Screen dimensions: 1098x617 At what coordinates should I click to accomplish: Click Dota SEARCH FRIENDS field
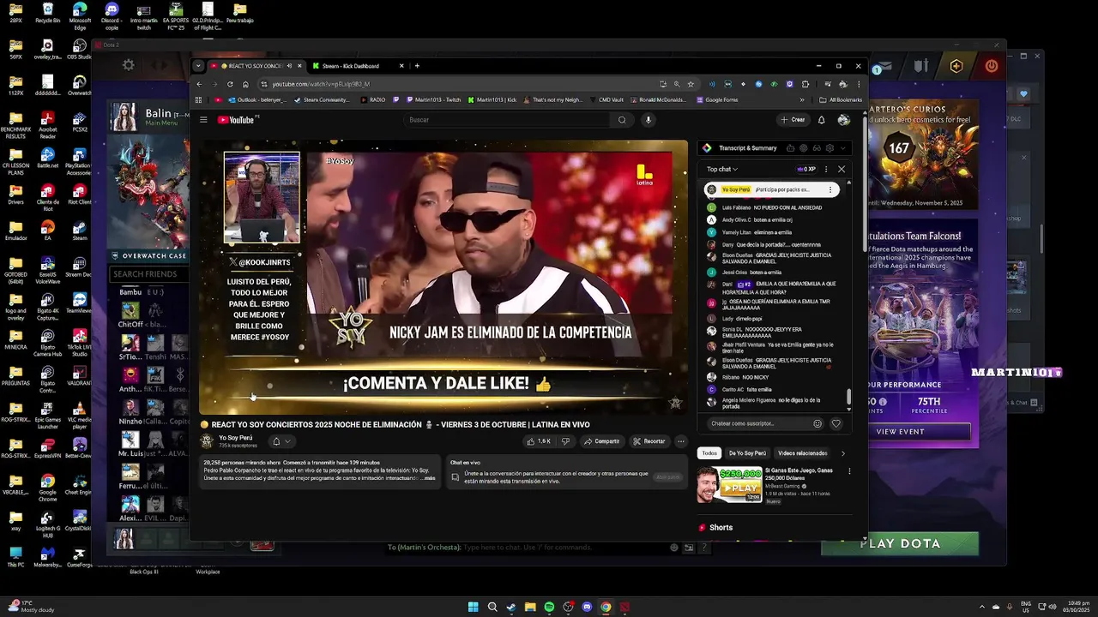pyautogui.click(x=150, y=274)
